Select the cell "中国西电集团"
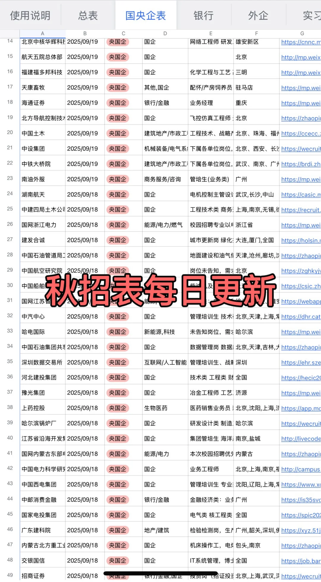 tap(43, 484)
